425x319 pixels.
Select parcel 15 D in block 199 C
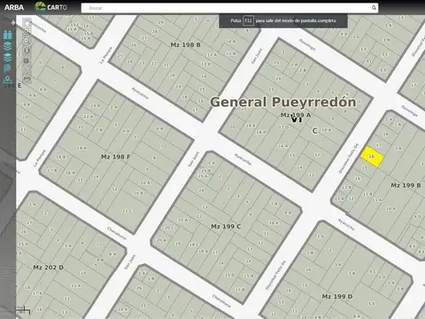coord(229,275)
